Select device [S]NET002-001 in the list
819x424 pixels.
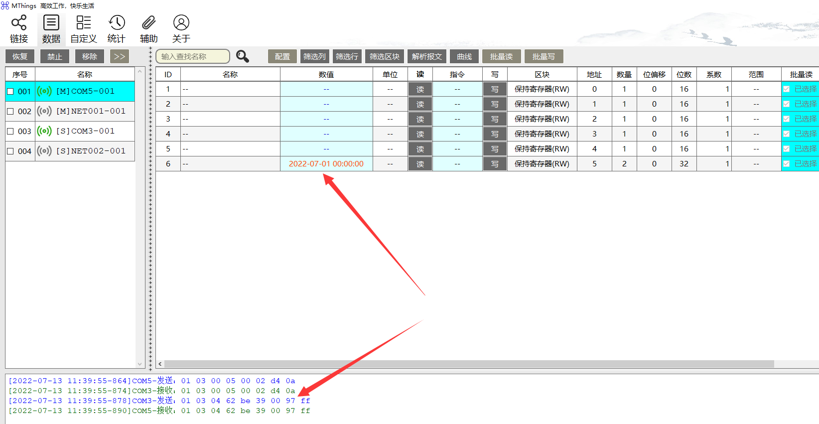click(x=91, y=151)
